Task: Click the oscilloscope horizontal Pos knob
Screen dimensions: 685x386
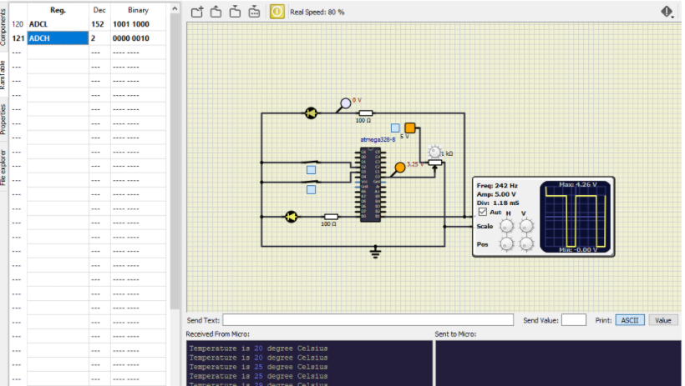Action: click(x=507, y=244)
